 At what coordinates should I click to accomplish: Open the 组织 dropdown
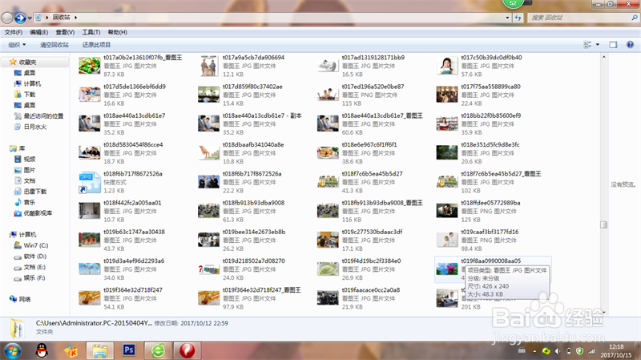click(17, 45)
